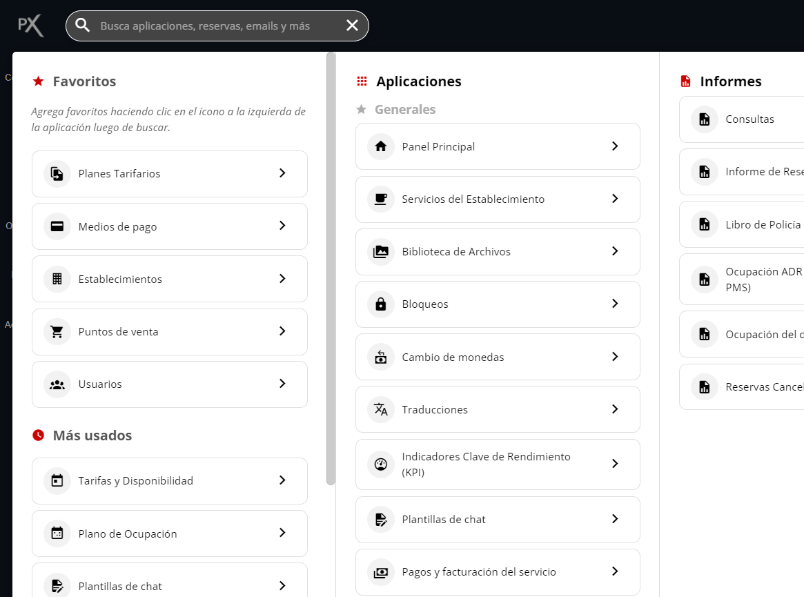
Task: Open Establecimientos from favorites
Action: (x=120, y=280)
